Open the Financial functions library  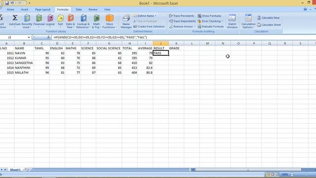tap(39, 21)
